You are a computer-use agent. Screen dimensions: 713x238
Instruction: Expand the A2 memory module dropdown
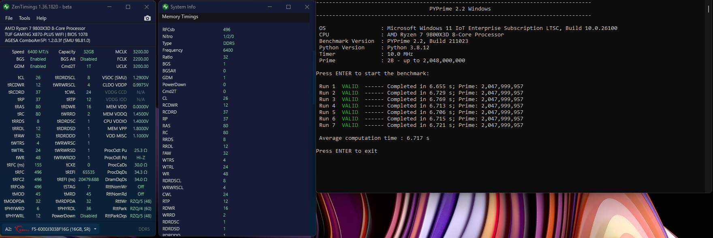click(x=95, y=229)
